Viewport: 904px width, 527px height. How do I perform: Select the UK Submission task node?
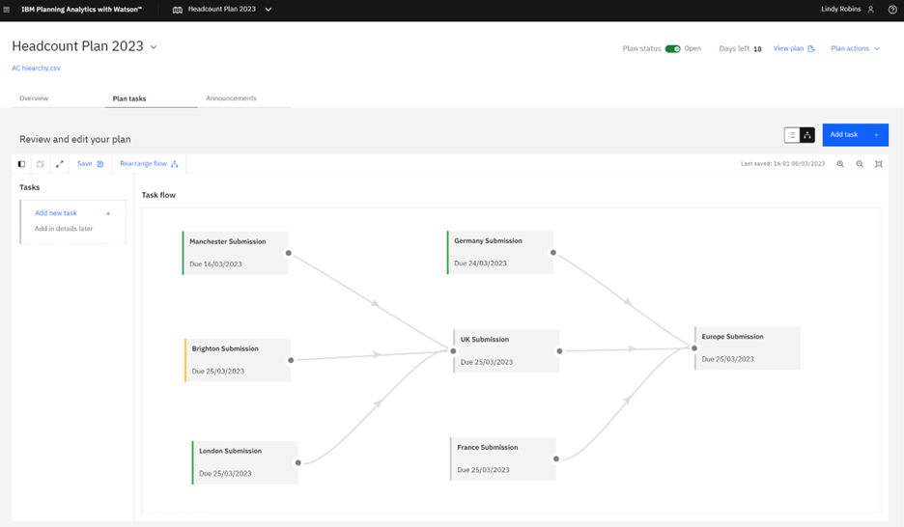tap(506, 350)
